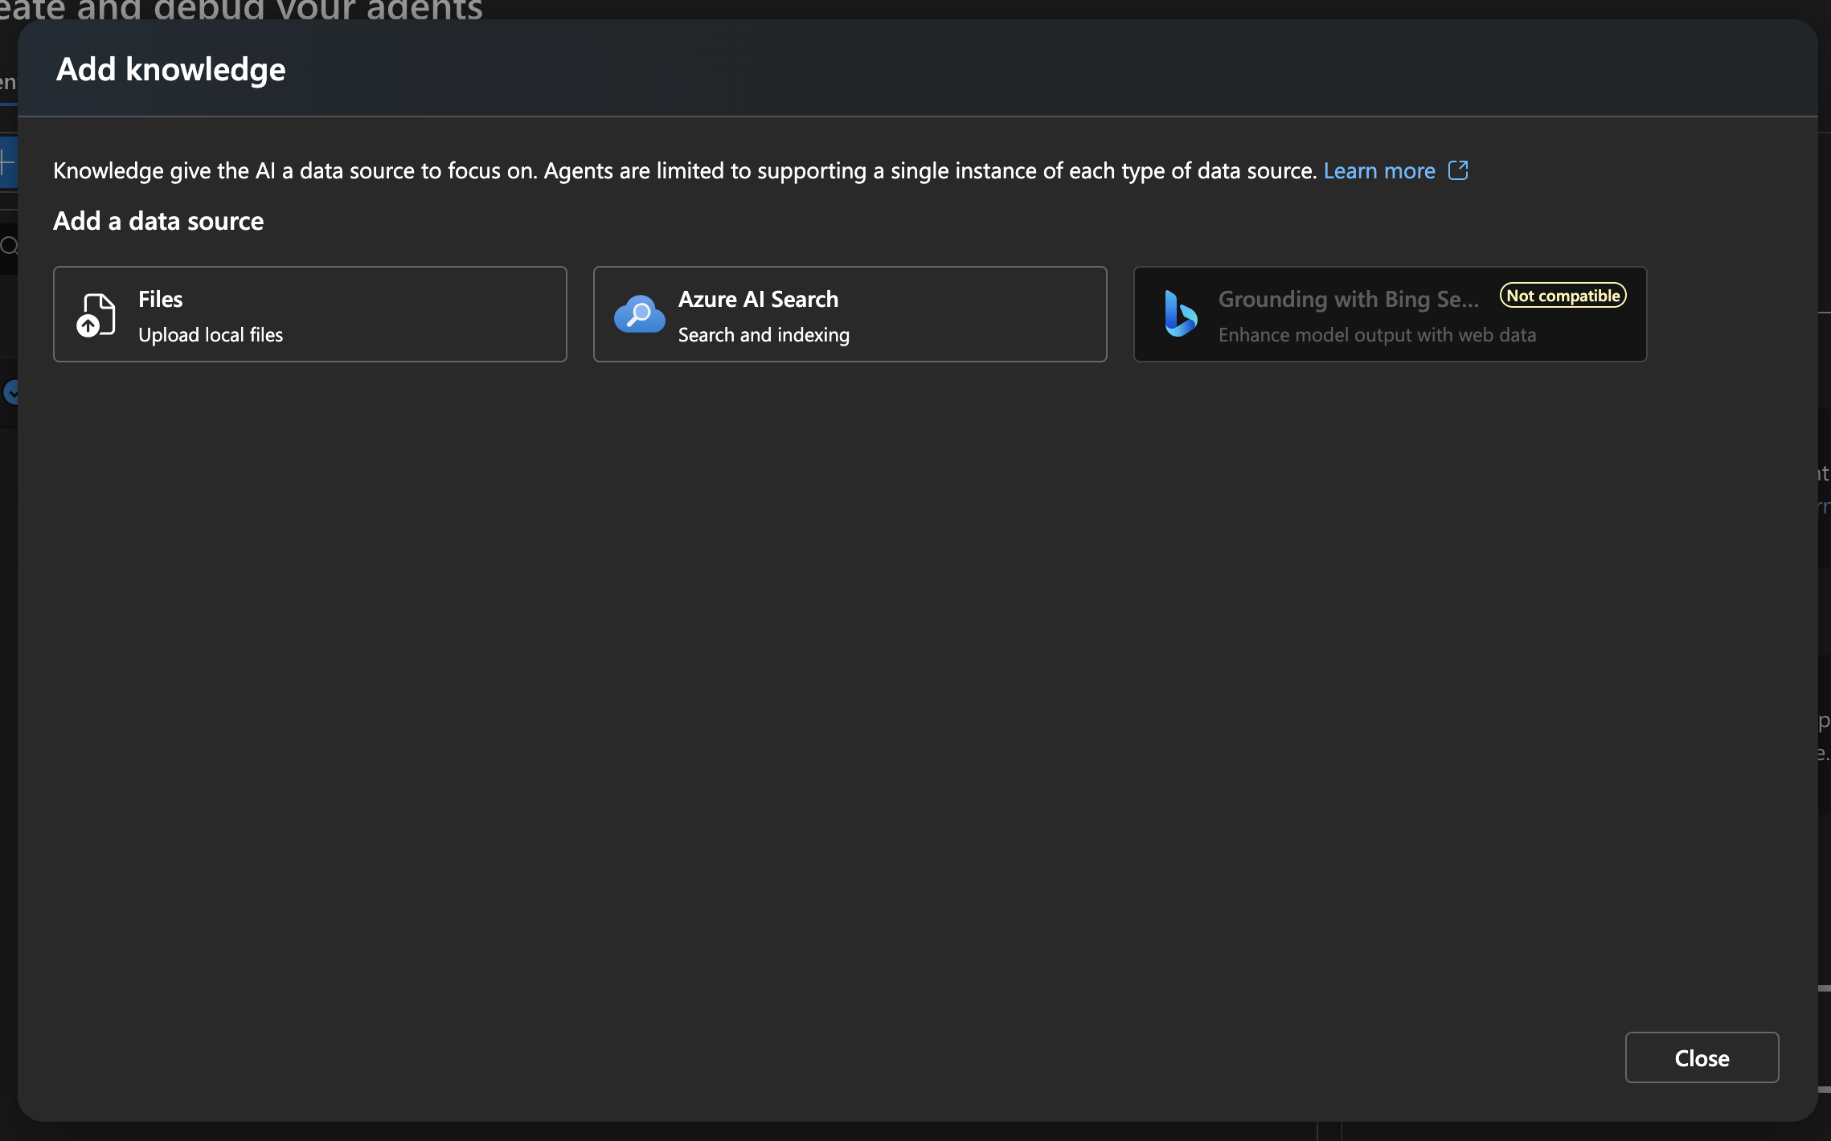This screenshot has height=1141, width=1831.
Task: Click the Files upload document icon
Action: coord(96,315)
